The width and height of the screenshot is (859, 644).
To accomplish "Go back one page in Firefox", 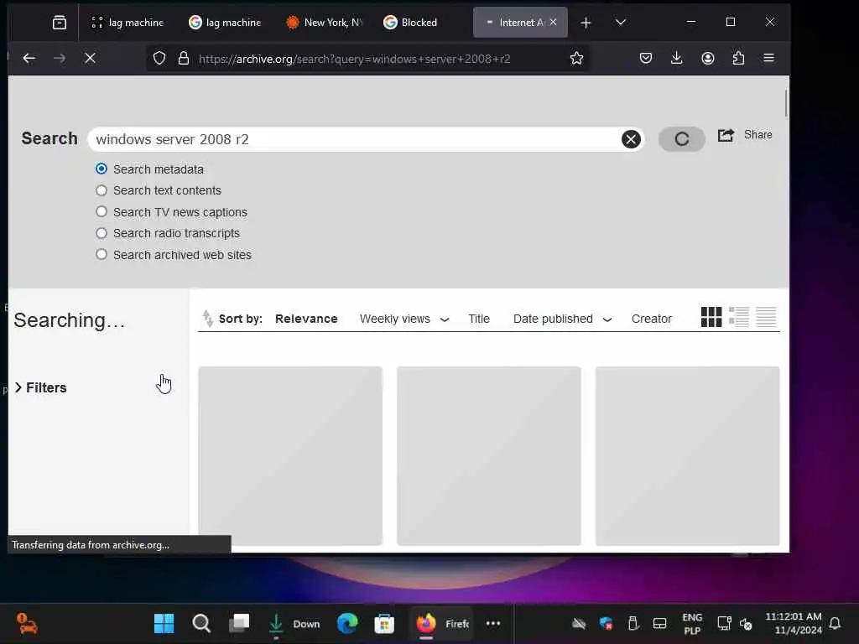I will click(x=29, y=58).
